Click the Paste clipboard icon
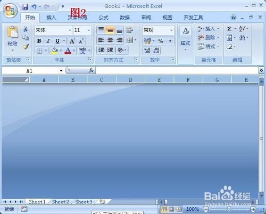The image size is (266, 214). pos(12,32)
